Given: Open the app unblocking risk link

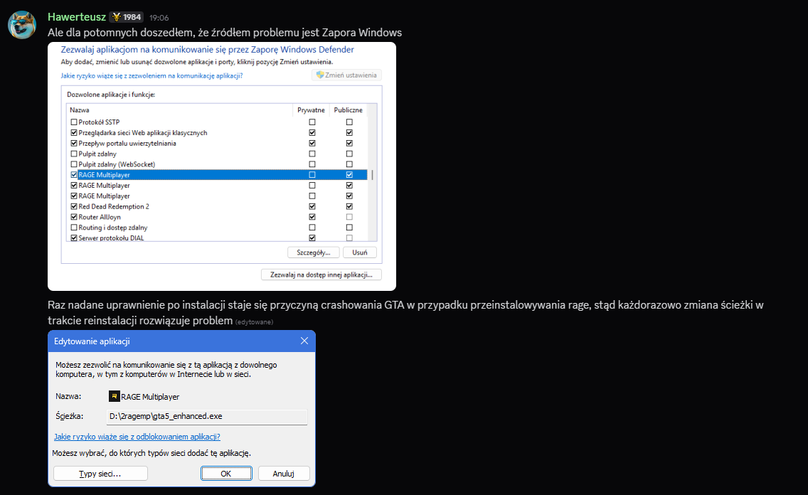Looking at the screenshot, I should click(137, 436).
